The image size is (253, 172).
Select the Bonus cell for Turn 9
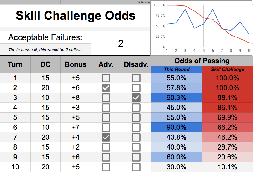[76, 157]
